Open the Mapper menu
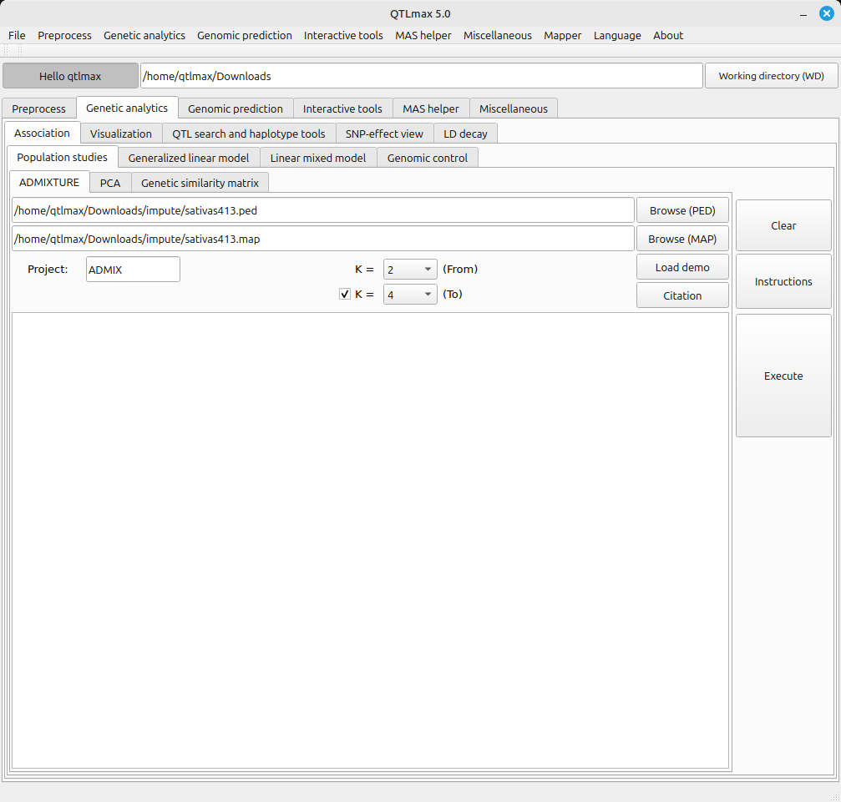The width and height of the screenshot is (841, 802). pyautogui.click(x=562, y=35)
